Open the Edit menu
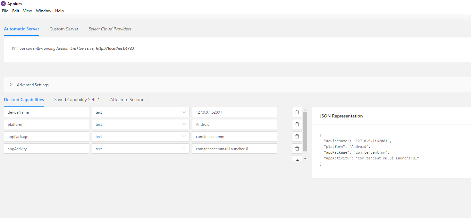 pos(16,11)
